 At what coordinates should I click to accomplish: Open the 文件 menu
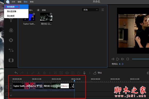click(x=13, y=2)
